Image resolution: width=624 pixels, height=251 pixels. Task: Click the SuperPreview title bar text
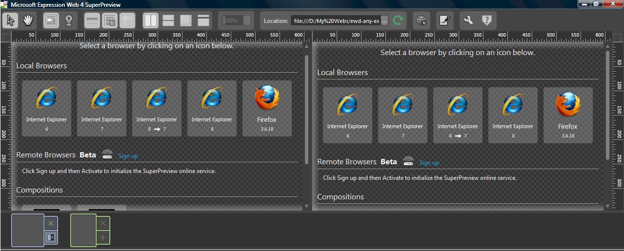[x=65, y=5]
